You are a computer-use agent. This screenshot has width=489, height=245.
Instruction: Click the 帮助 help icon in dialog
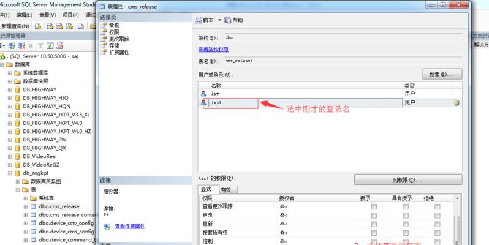point(228,20)
